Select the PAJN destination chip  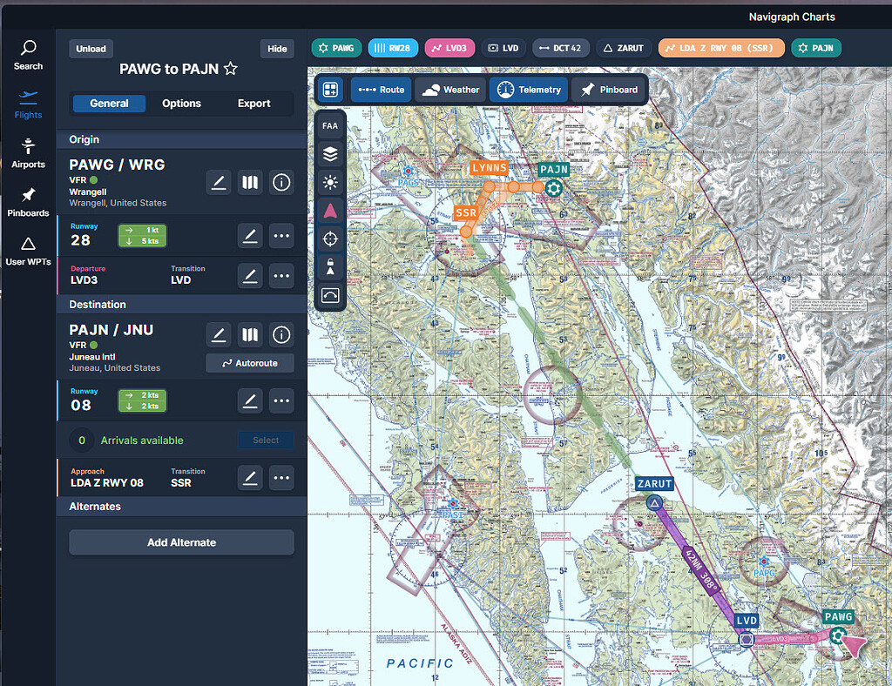click(x=816, y=48)
